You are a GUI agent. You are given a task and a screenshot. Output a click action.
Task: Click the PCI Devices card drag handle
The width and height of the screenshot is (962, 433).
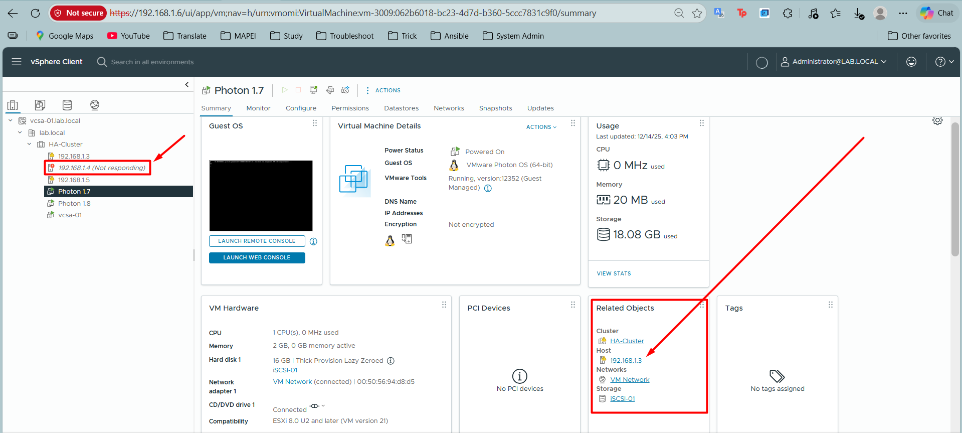pos(573,305)
